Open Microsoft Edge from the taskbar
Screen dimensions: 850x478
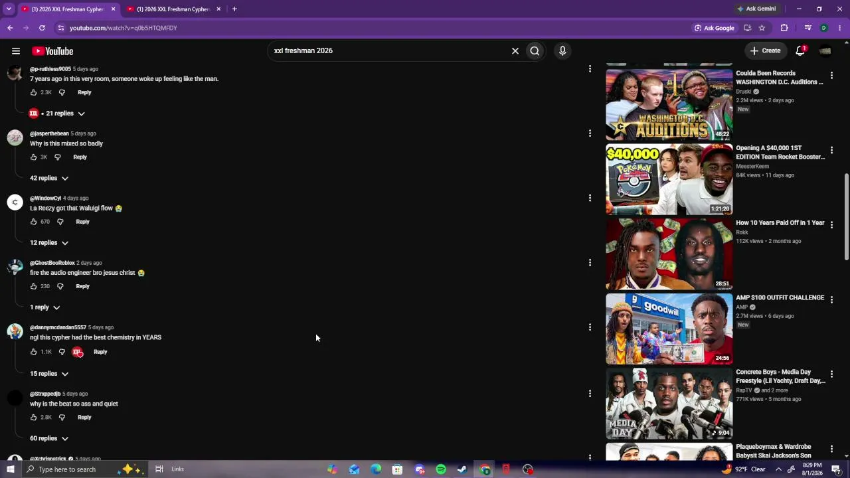(x=376, y=469)
